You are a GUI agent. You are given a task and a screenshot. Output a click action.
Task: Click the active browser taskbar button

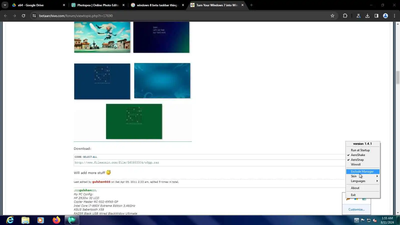coord(72,220)
